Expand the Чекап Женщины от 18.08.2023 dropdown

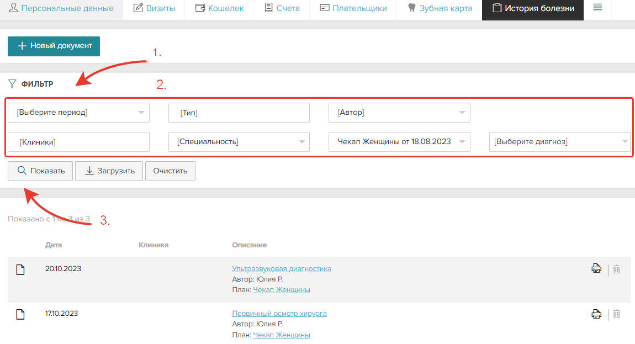tap(399, 142)
